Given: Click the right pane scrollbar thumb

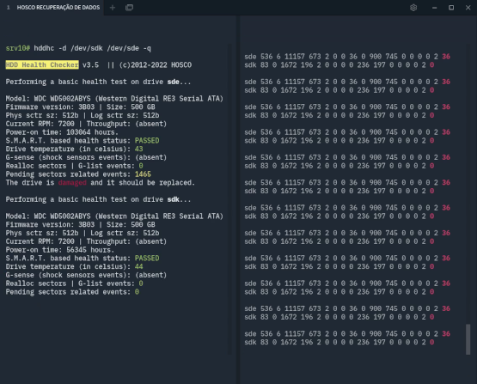Looking at the screenshot, I should pyautogui.click(x=468, y=339).
